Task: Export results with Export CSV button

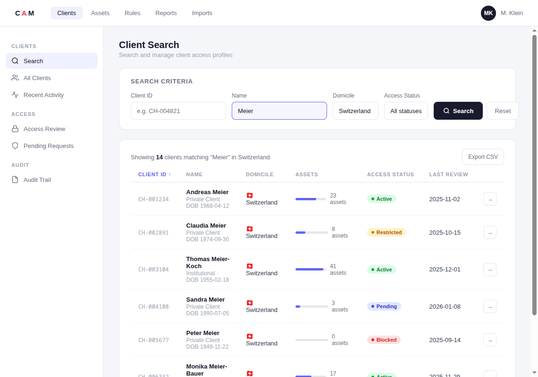Action: pos(483,157)
